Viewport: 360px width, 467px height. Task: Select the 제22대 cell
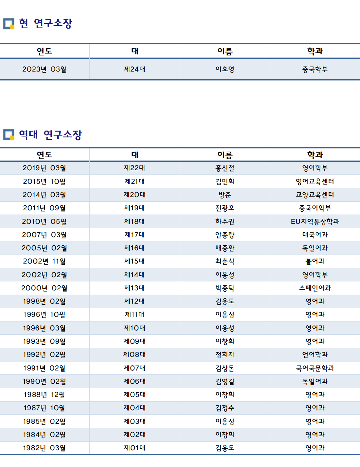134,168
